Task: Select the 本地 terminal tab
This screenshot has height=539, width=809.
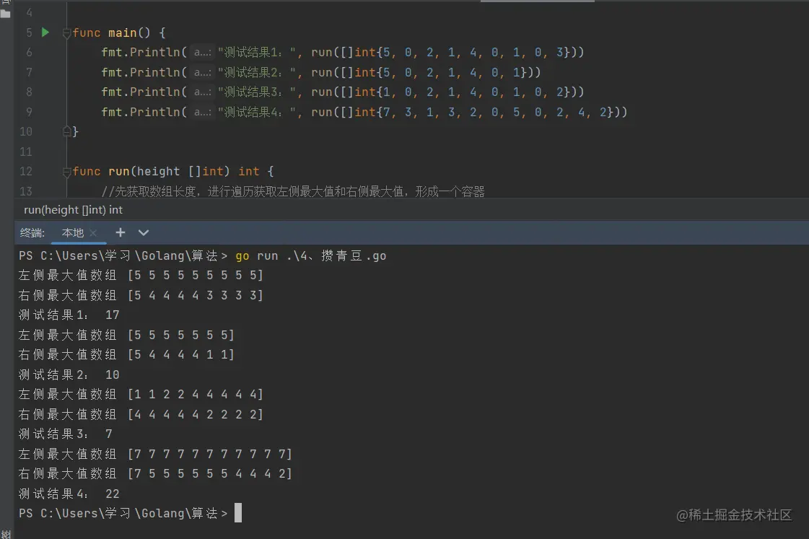Action: coord(73,232)
